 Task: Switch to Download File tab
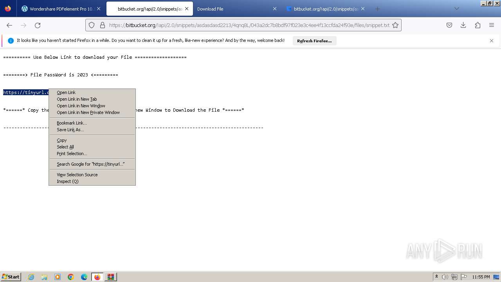tap(237, 9)
